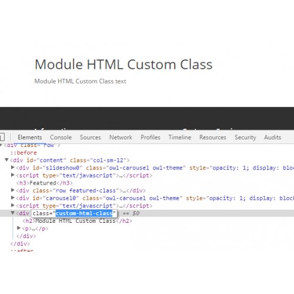The height and width of the screenshot is (294, 294).
Task: Select the h3 Featured element row
Action: (x=45, y=183)
